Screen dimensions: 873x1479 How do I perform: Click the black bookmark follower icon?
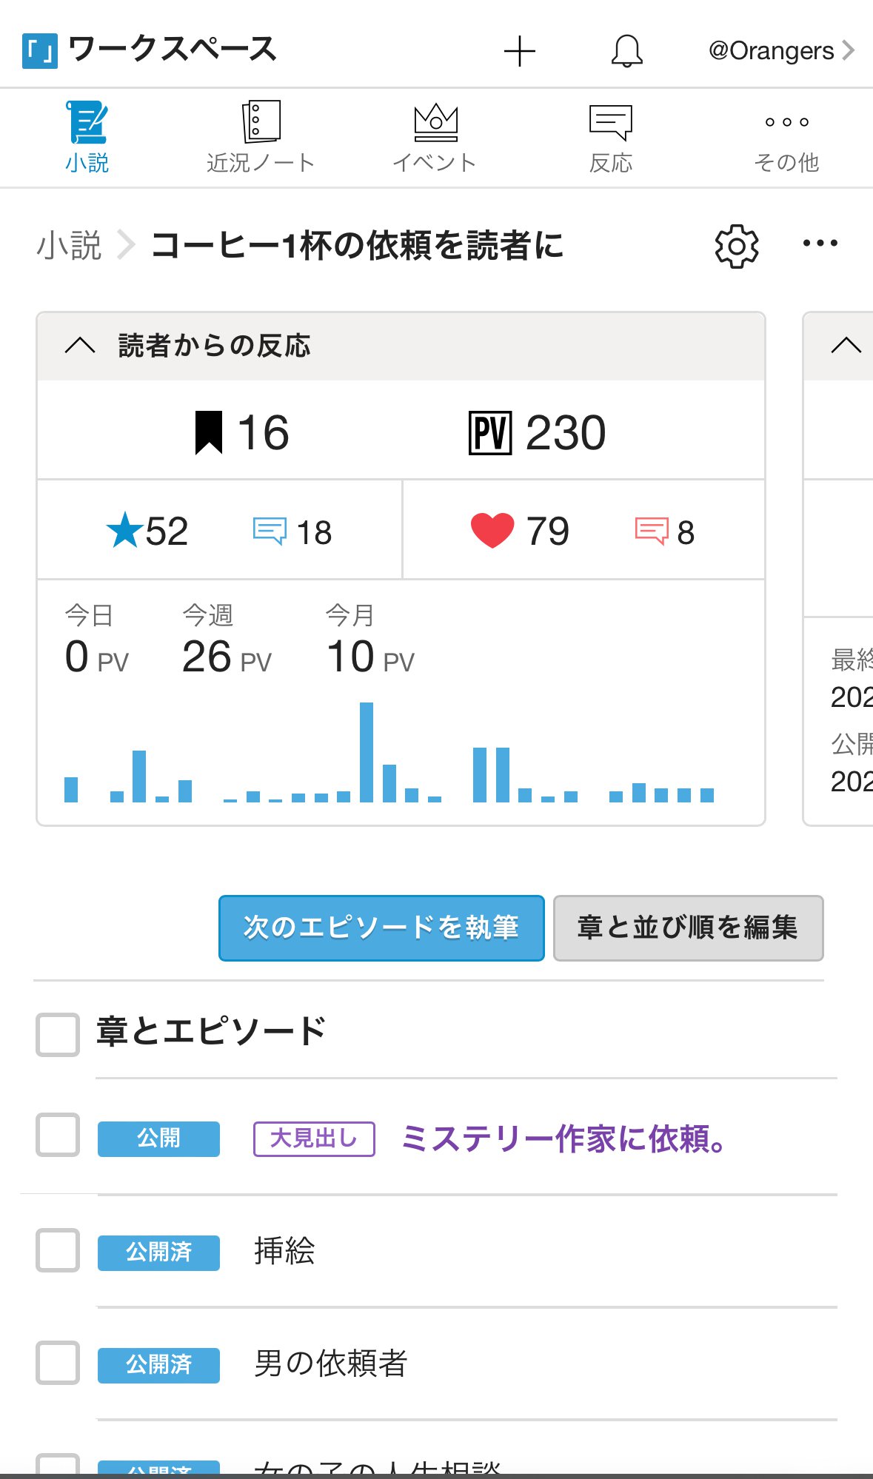208,432
